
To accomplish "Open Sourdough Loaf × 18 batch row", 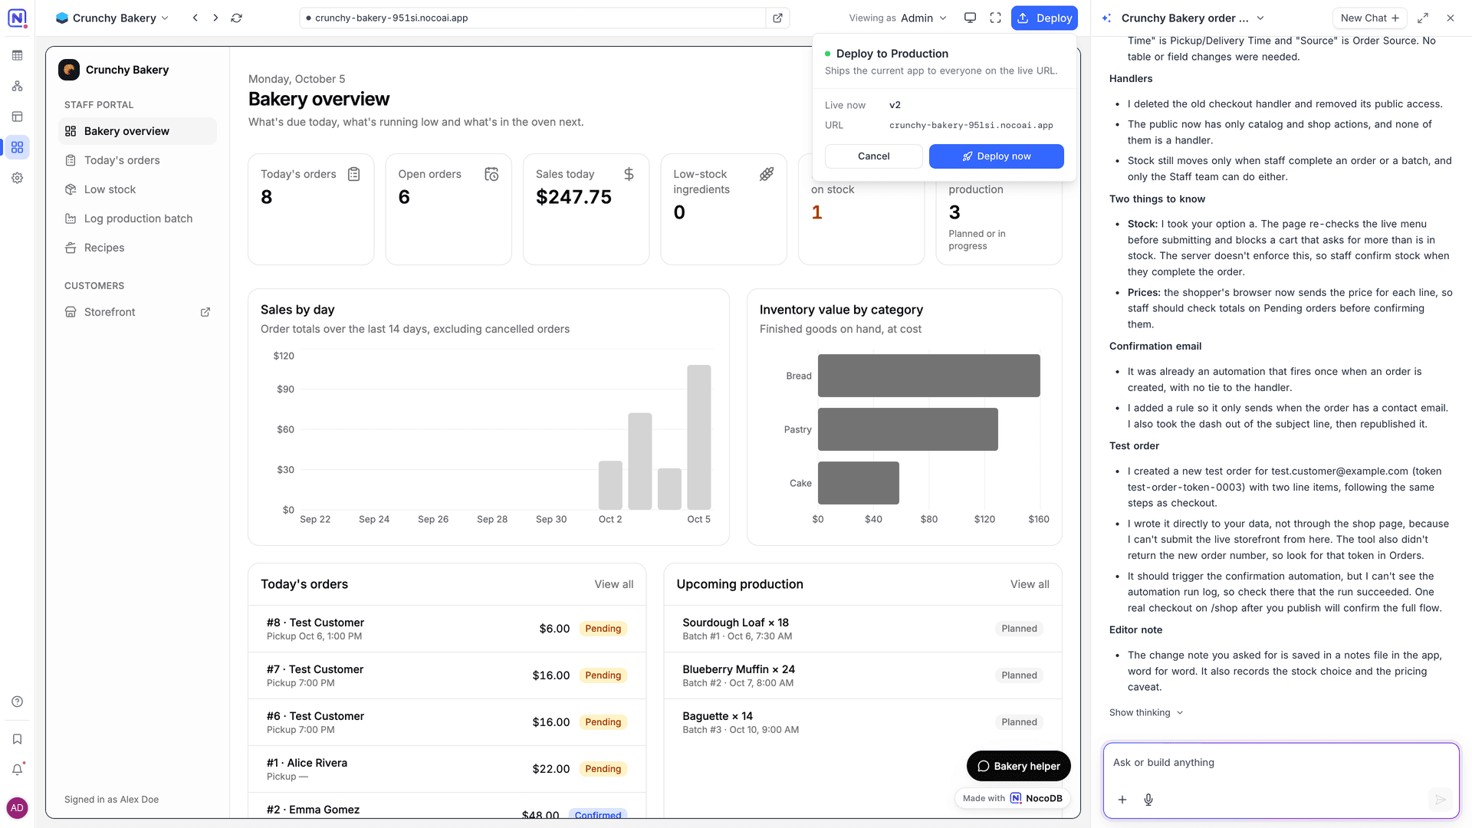I will click(863, 629).
